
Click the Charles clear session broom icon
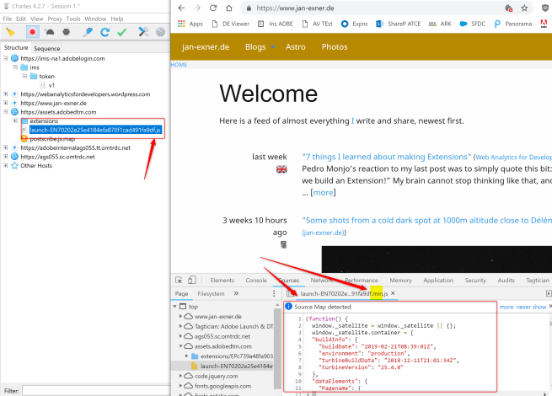11,32
